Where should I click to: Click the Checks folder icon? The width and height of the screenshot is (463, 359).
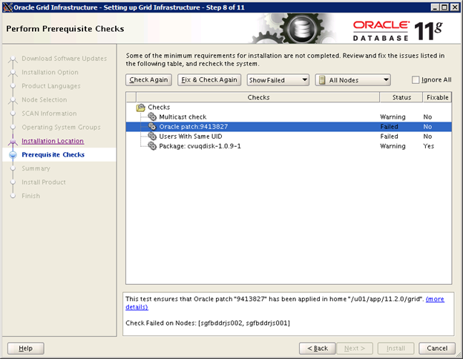(140, 108)
